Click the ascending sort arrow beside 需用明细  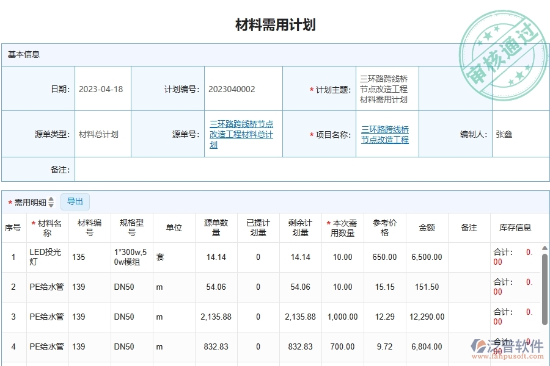51,199
